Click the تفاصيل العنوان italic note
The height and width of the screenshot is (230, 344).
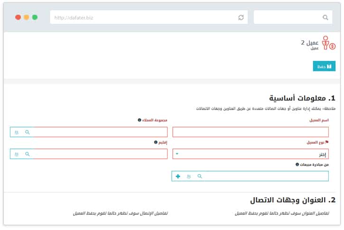(x=282, y=213)
